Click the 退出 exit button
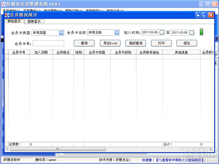The height and width of the screenshot is (164, 219). pos(187,43)
